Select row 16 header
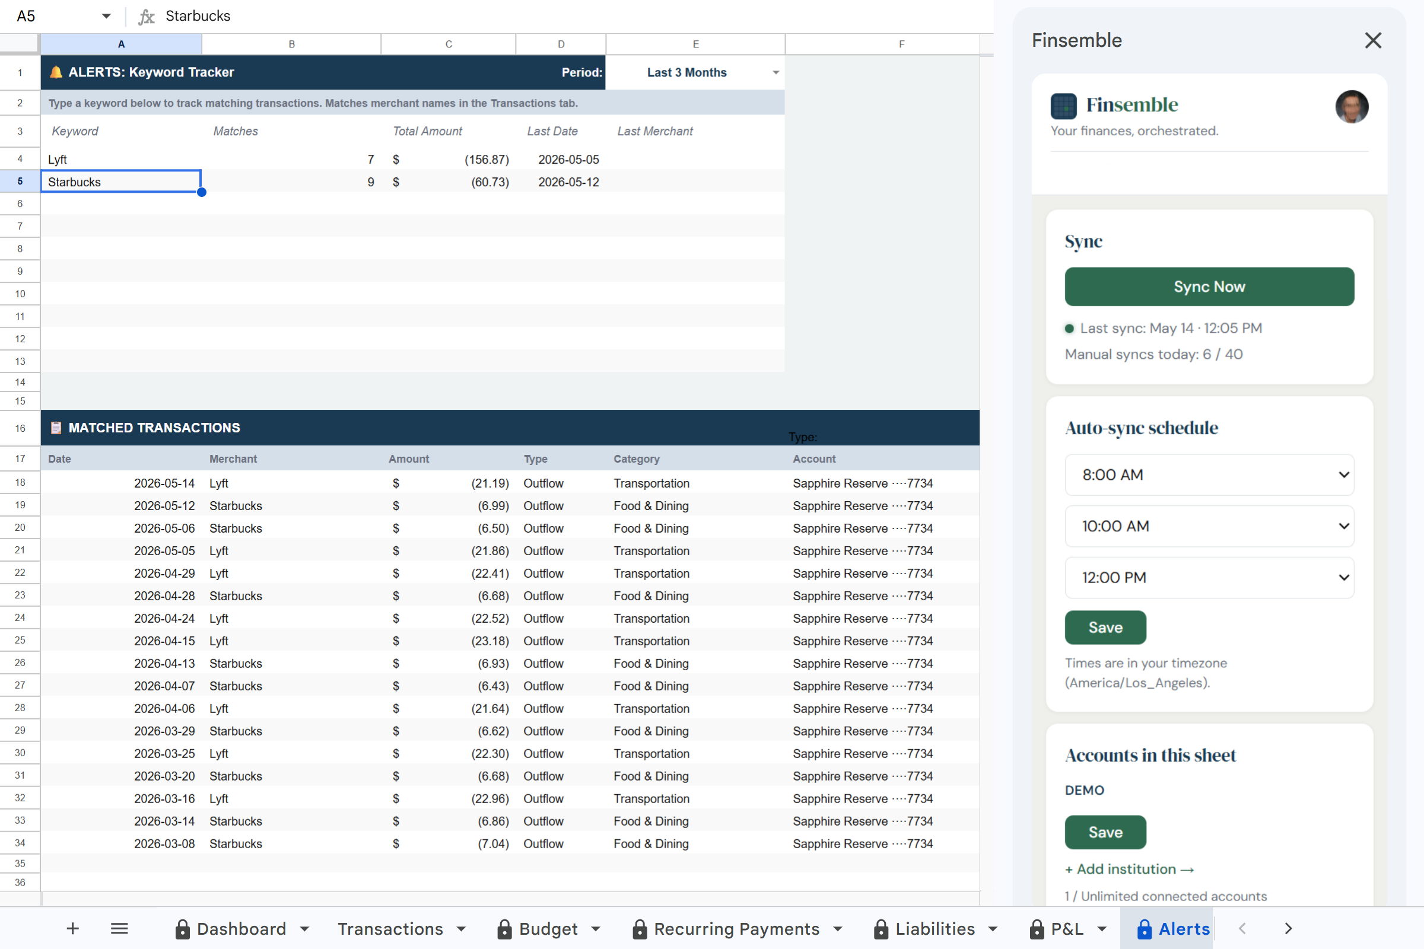This screenshot has width=1424, height=949. [x=20, y=428]
